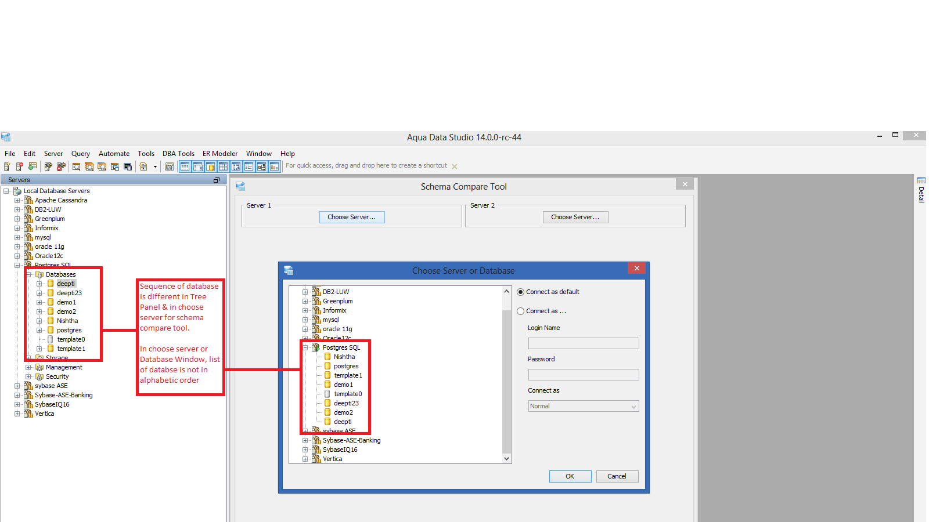This screenshot has width=929, height=522.
Task: Open the toolbar dropdown arrow
Action: (155, 167)
